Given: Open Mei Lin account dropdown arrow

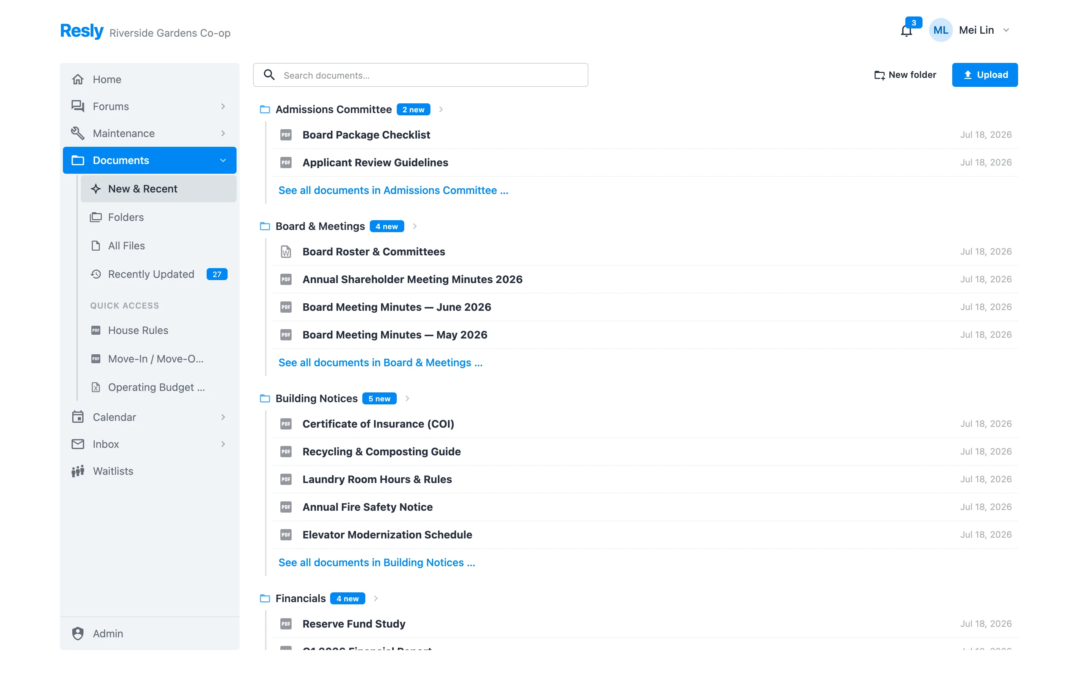Looking at the screenshot, I should 1006,30.
